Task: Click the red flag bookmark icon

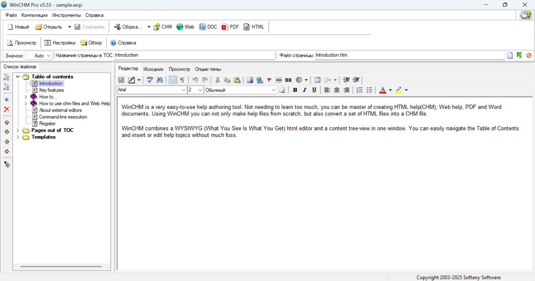Action: (x=269, y=80)
